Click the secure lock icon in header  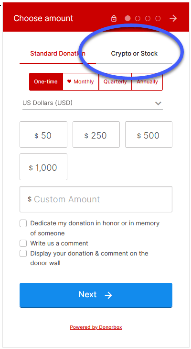click(x=114, y=19)
